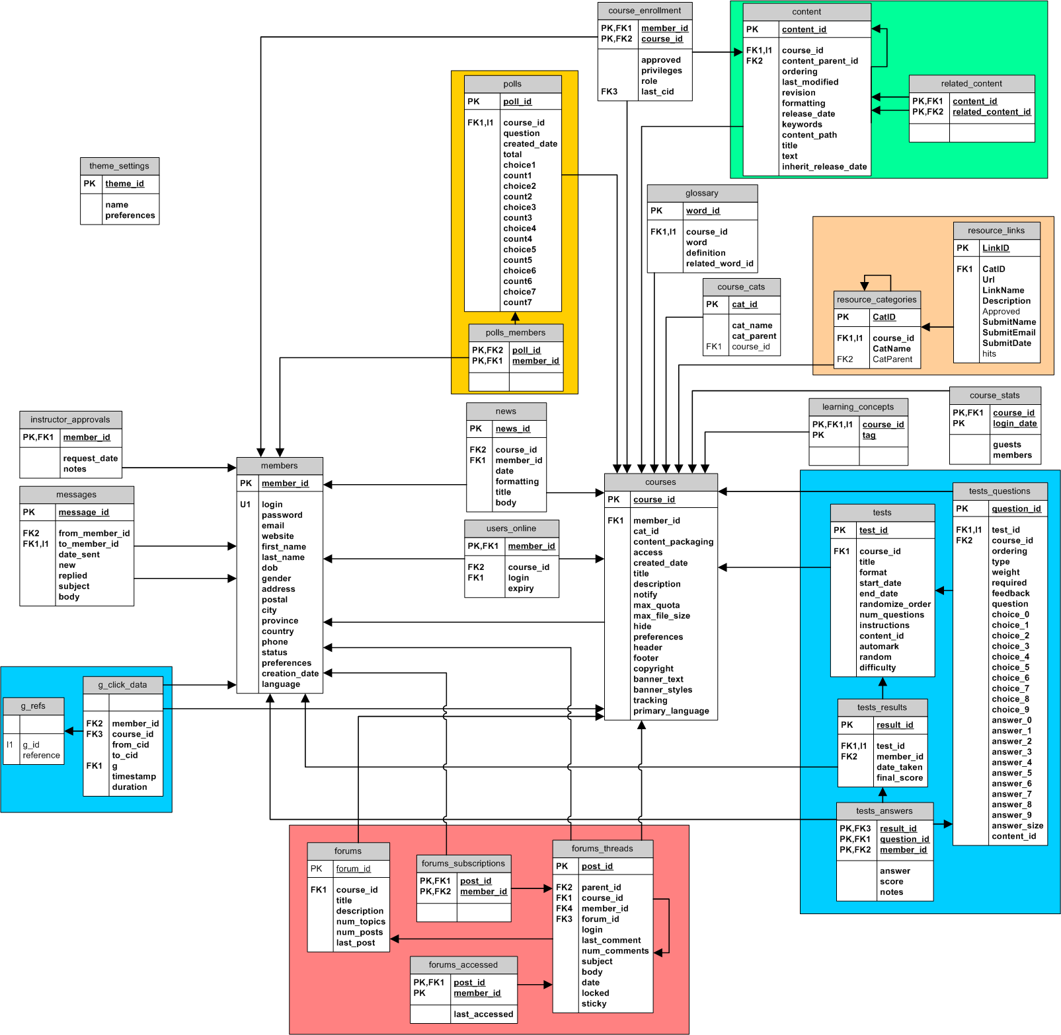
Task: Select the forums_threads table title
Action: tap(602, 849)
